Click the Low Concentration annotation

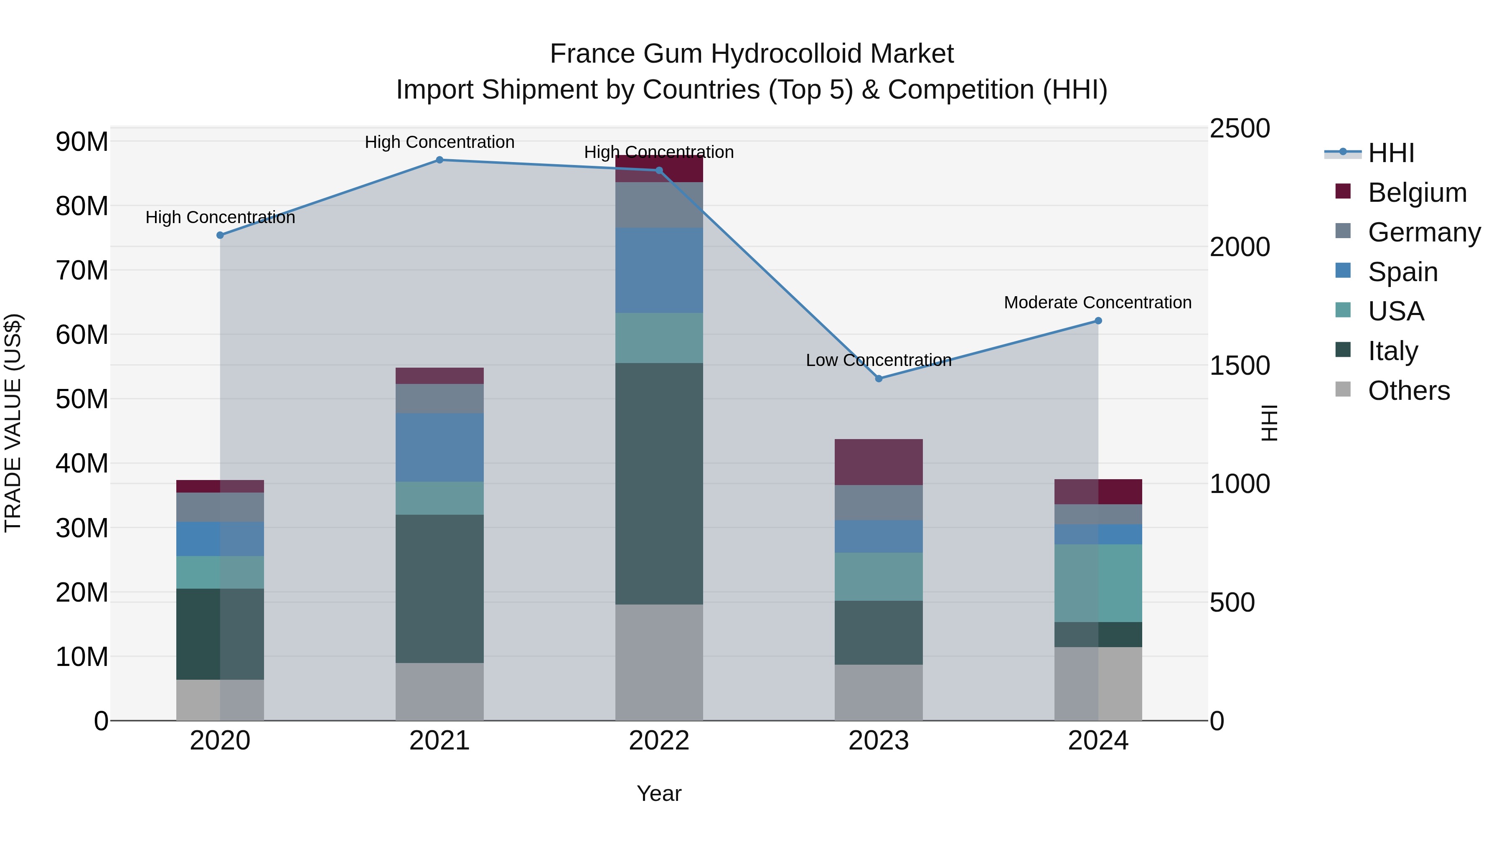tap(879, 360)
